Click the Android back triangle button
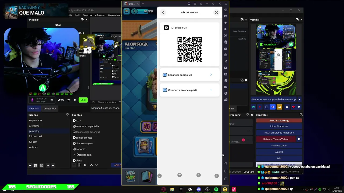The width and height of the screenshot is (344, 193). coord(225,163)
